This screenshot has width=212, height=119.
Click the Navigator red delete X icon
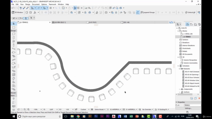[199, 99]
